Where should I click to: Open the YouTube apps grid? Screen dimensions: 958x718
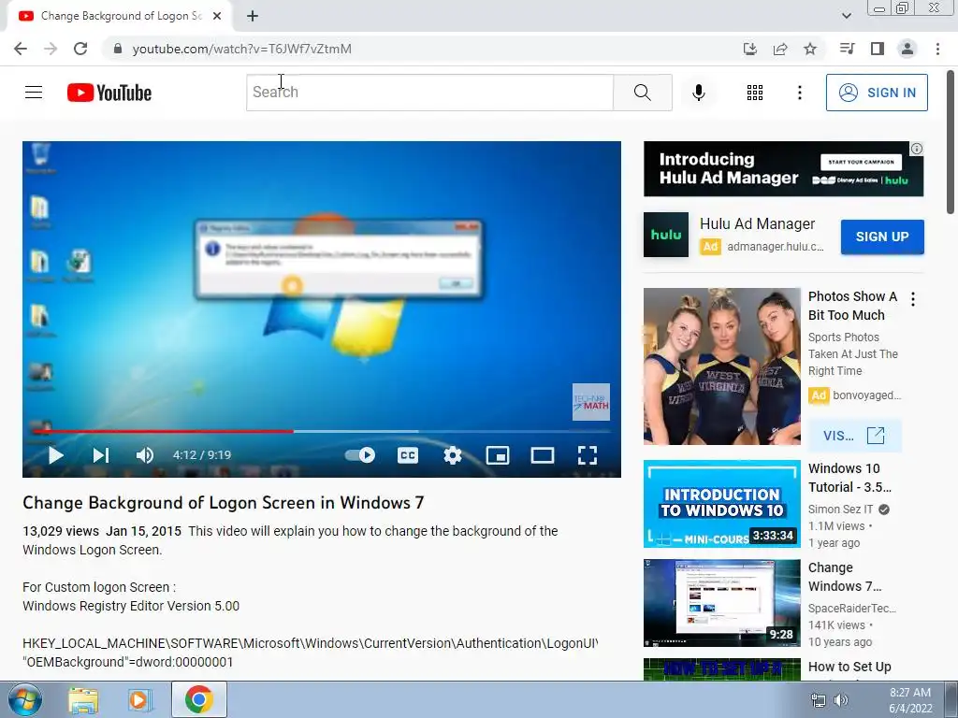pyautogui.click(x=755, y=93)
